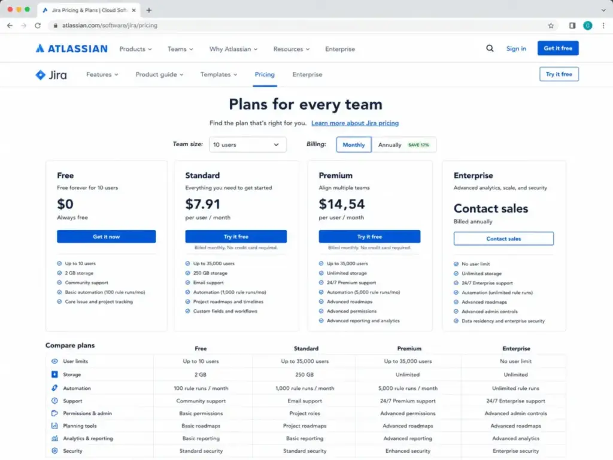This screenshot has height=460, width=613.
Task: Click the checkmark beside 2 GB storage
Action: click(x=59, y=273)
